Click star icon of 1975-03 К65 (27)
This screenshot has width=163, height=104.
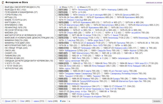click(112, 23)
